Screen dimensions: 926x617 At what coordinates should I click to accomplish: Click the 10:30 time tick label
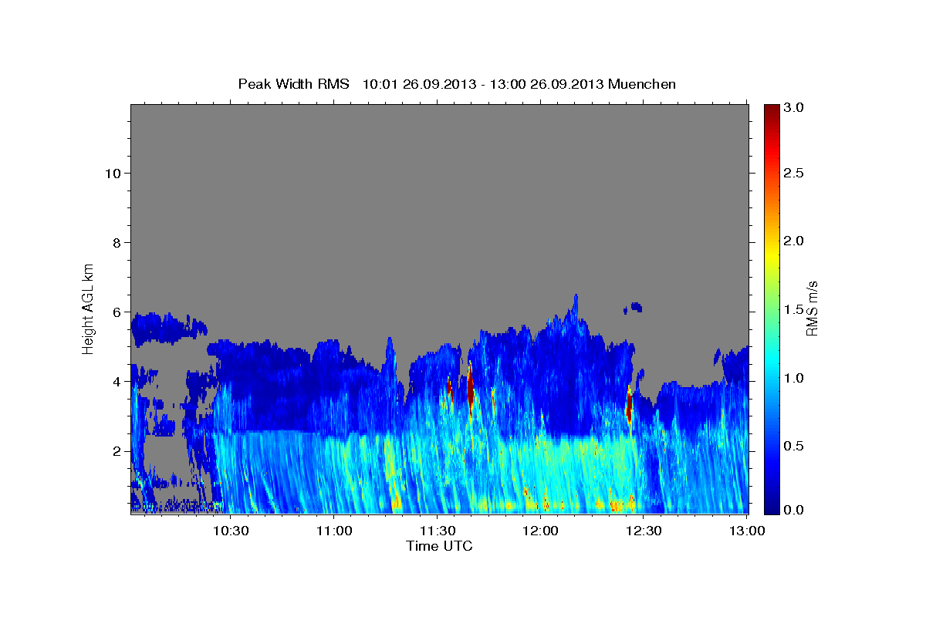pyautogui.click(x=230, y=531)
